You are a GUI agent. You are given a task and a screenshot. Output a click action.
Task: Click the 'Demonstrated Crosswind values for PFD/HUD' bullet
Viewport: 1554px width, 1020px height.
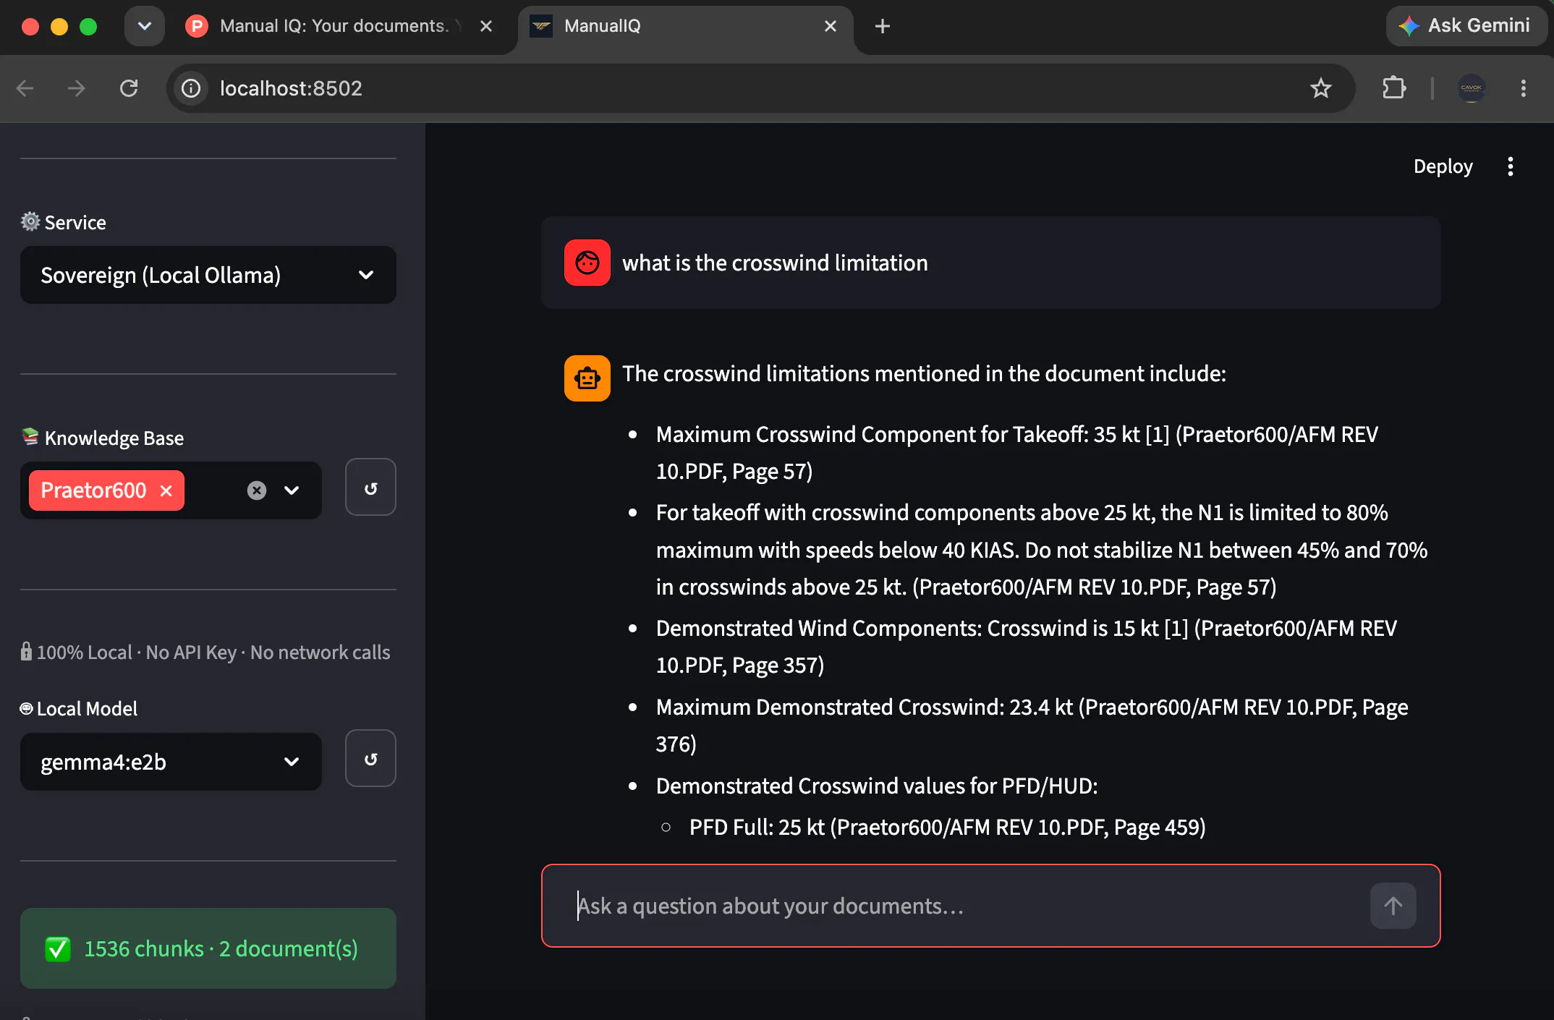(x=877, y=786)
